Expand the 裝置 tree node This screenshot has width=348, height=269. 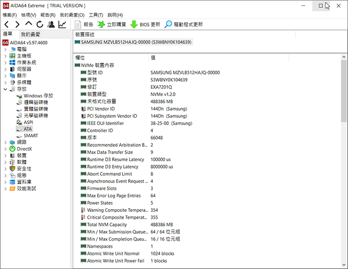point(5,156)
